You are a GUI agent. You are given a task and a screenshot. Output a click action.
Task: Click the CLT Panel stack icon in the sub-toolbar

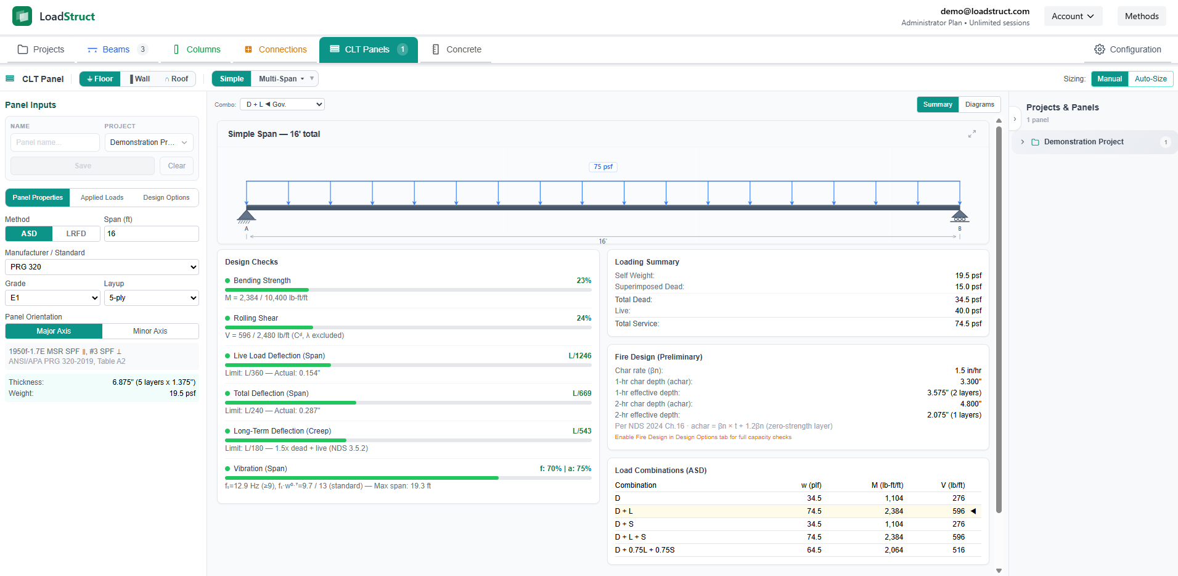coord(10,78)
